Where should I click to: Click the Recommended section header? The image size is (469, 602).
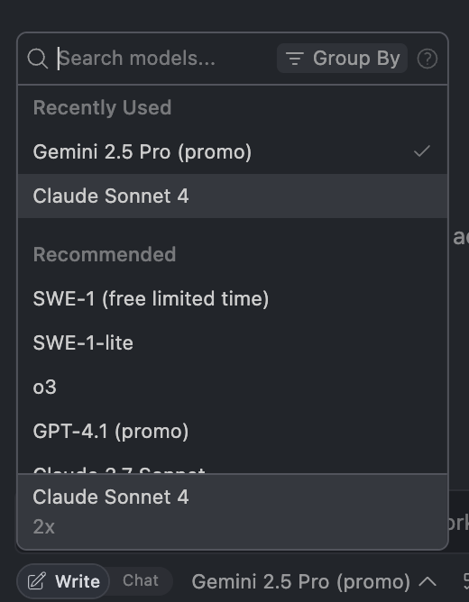(x=104, y=254)
